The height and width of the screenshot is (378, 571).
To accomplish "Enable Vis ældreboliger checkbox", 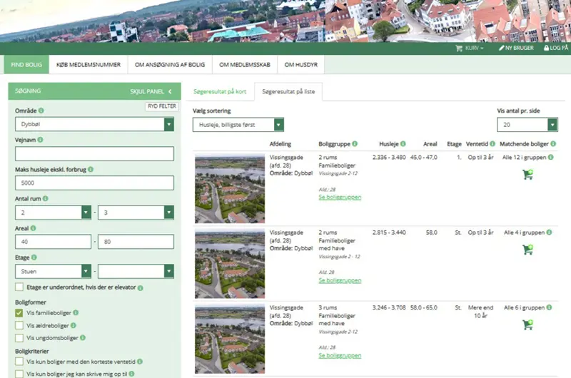I will click(x=19, y=325).
